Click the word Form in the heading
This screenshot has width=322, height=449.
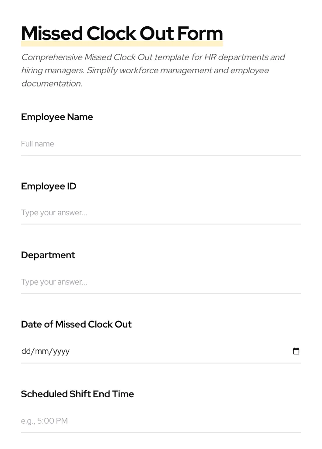[x=200, y=33]
